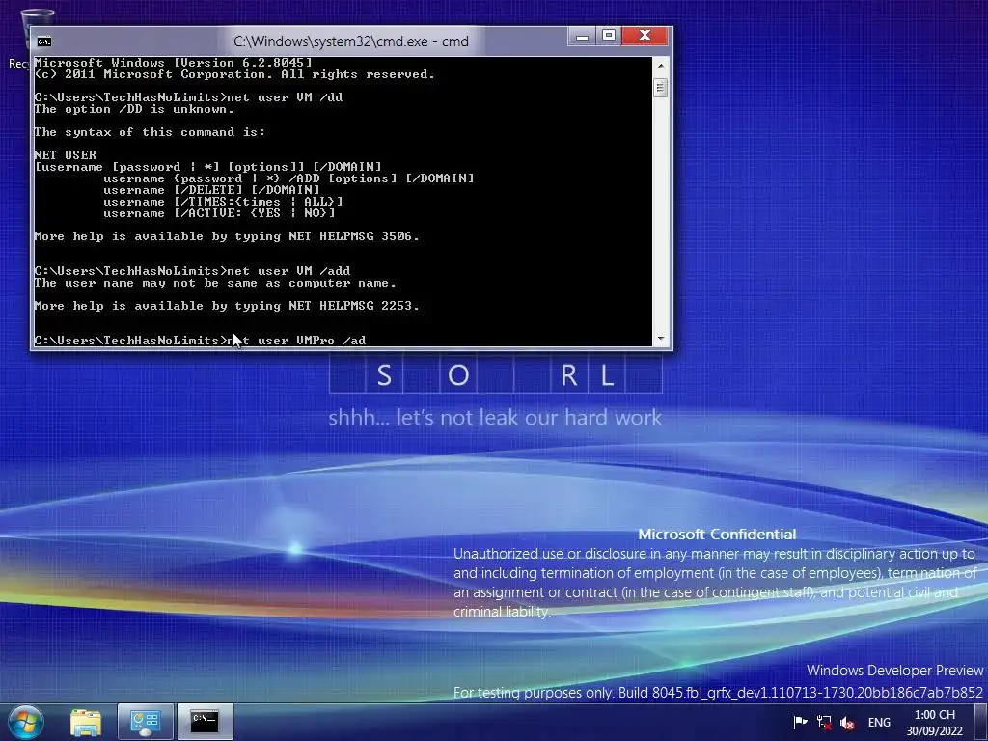Switch to the cmd taskbar button
This screenshot has height=741, width=988.
tap(205, 722)
